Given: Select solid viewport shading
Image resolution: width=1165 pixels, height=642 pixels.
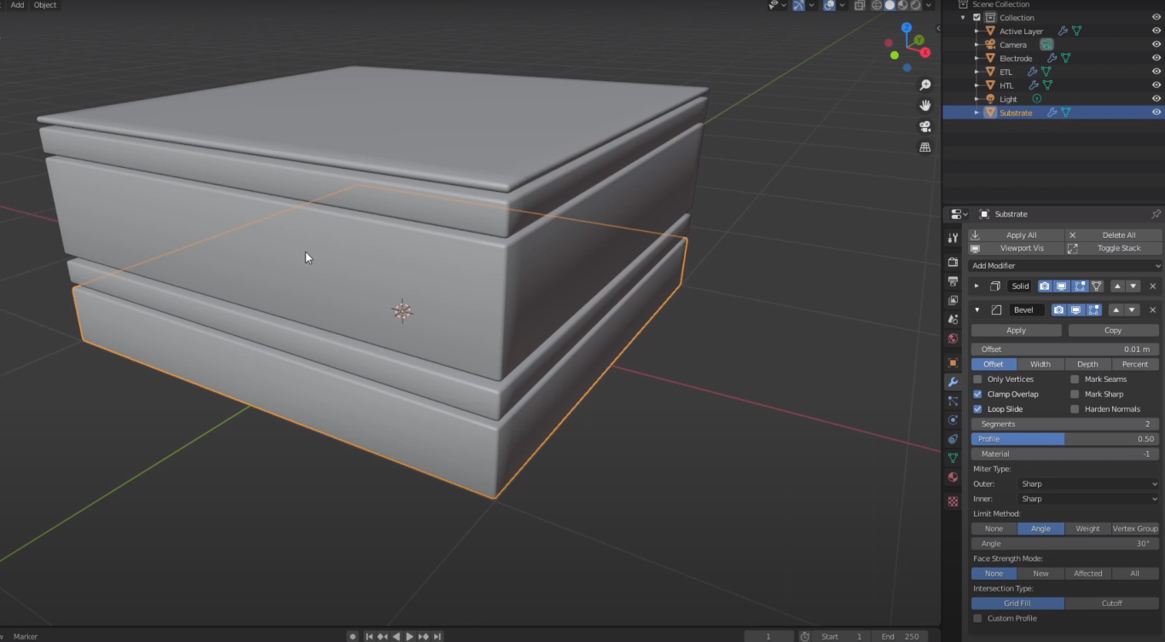Looking at the screenshot, I should 890,5.
